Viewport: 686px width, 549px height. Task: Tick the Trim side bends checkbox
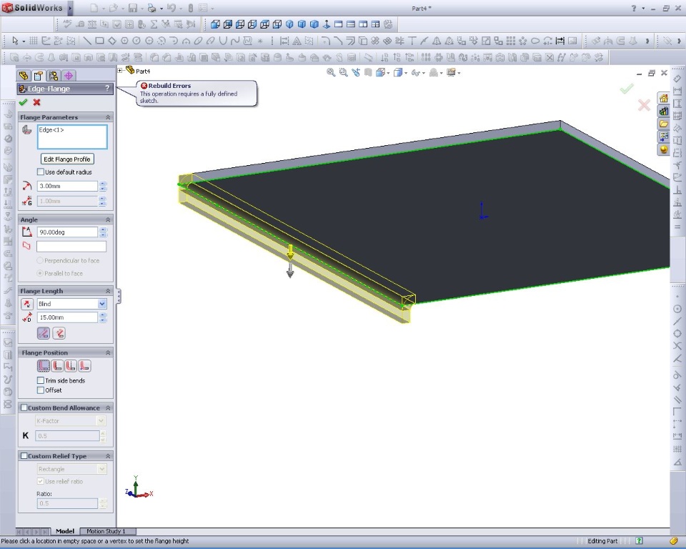[41, 380]
